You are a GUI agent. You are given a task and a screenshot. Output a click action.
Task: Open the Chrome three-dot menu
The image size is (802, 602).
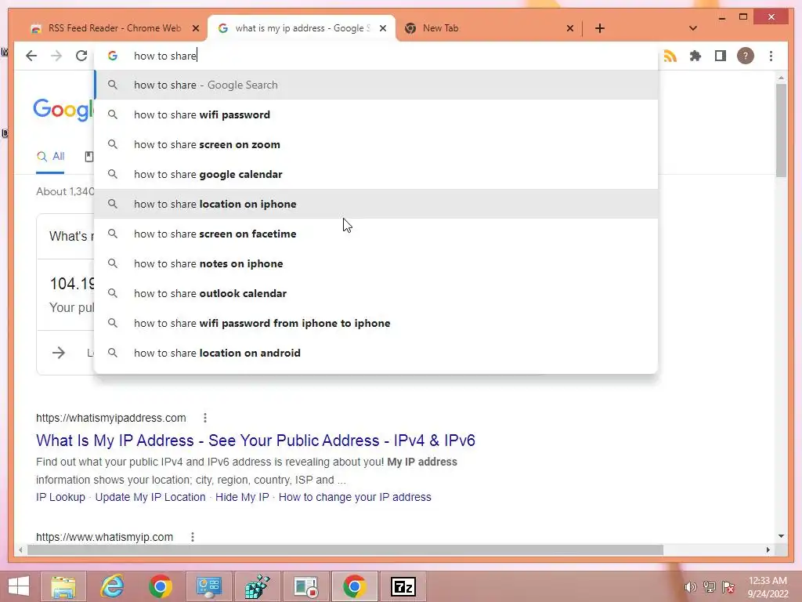(x=771, y=56)
